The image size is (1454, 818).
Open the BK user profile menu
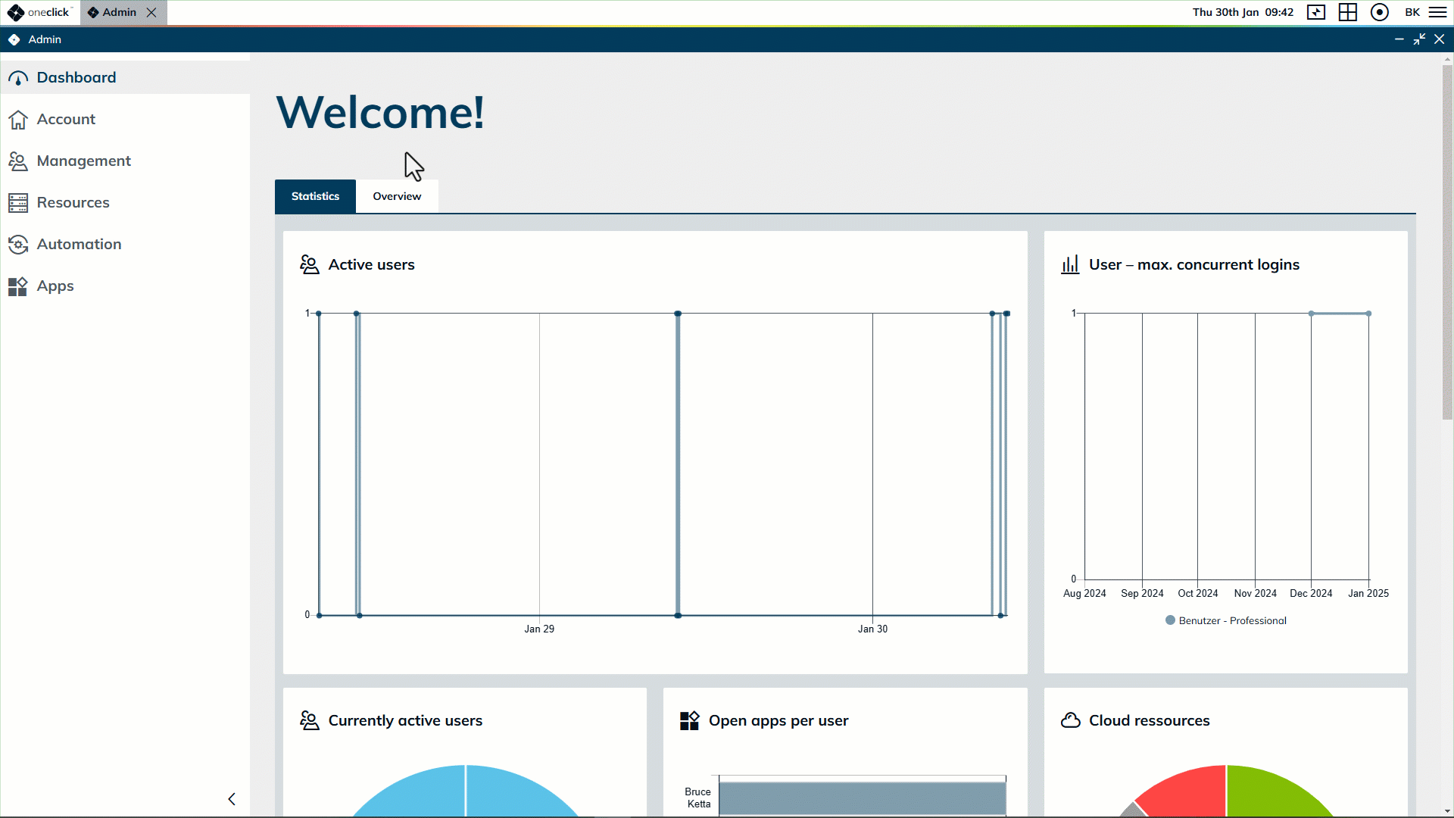coord(1412,12)
